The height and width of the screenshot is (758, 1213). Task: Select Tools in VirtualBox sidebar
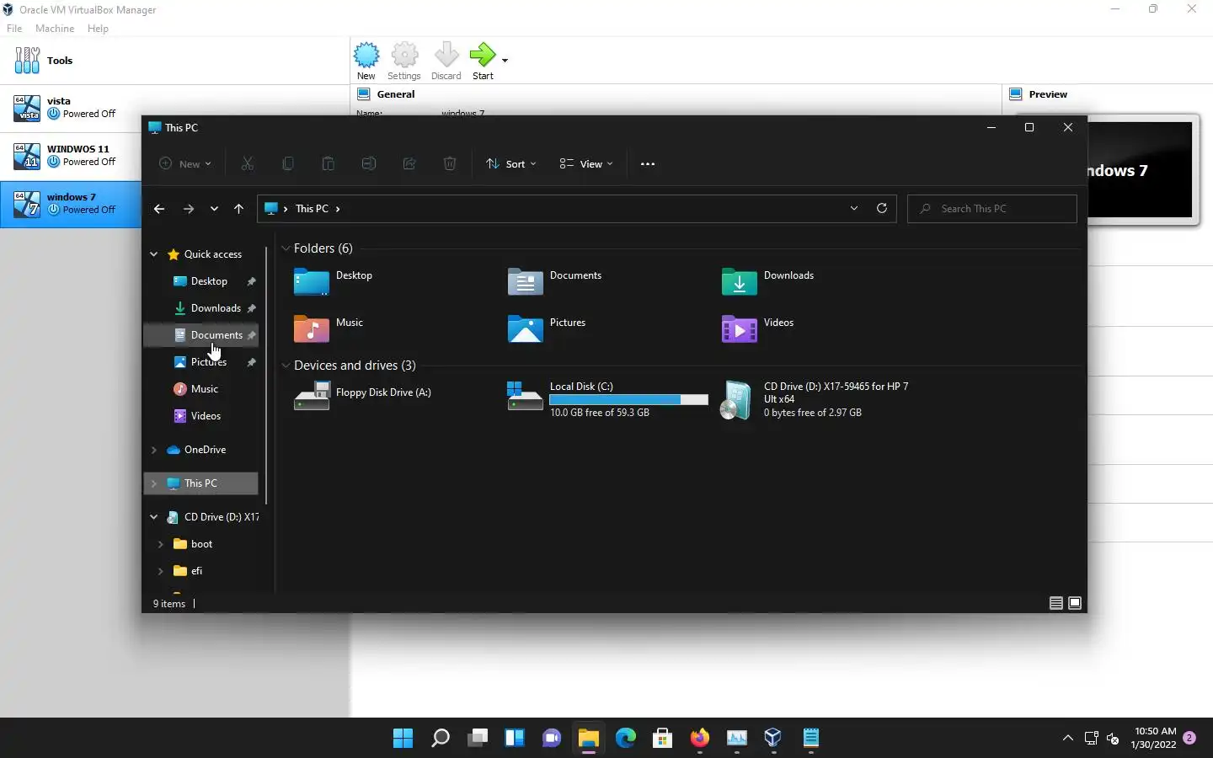[174, 61]
